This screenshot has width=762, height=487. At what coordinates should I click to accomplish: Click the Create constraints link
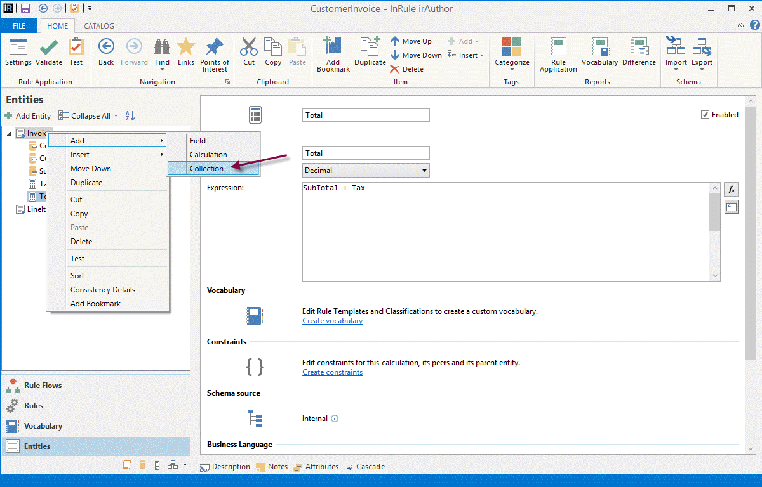[332, 372]
